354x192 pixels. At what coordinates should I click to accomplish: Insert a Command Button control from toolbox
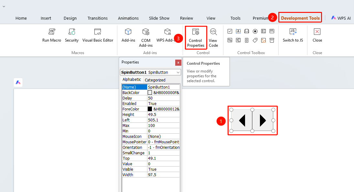tap(247, 31)
